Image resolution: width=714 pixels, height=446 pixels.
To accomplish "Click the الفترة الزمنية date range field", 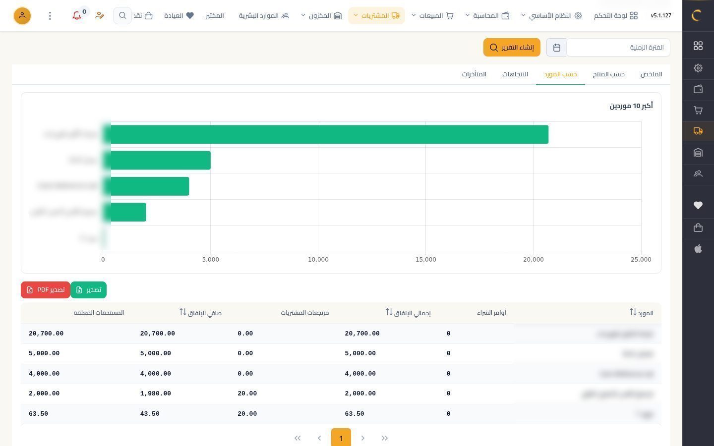I will point(618,48).
